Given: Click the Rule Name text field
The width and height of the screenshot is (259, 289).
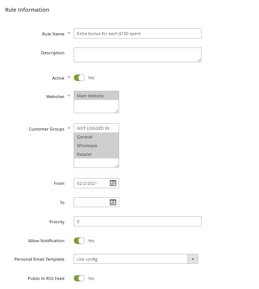Looking at the screenshot, I should (x=137, y=34).
